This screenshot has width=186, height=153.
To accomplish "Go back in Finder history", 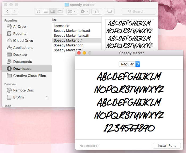I will pyautogui.click(x=7, y=11).
